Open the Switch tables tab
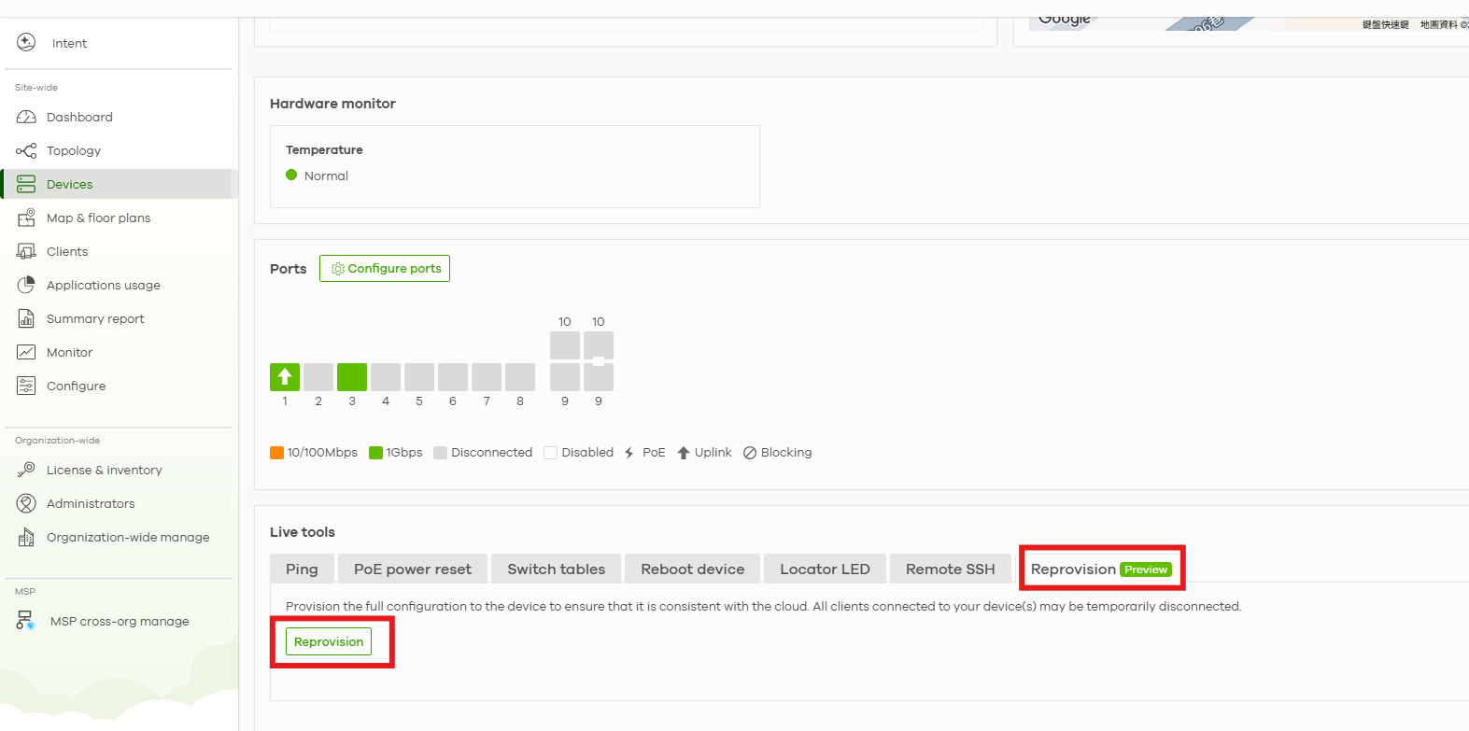The image size is (1469, 731). (557, 569)
